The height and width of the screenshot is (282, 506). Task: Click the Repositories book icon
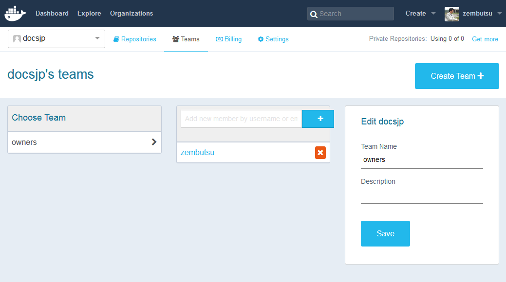coord(116,39)
